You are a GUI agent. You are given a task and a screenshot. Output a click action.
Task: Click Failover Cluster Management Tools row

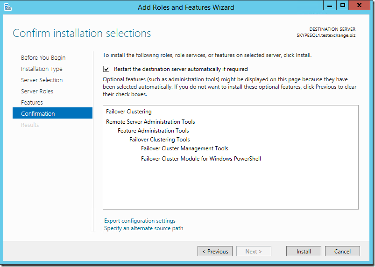tap(184, 148)
